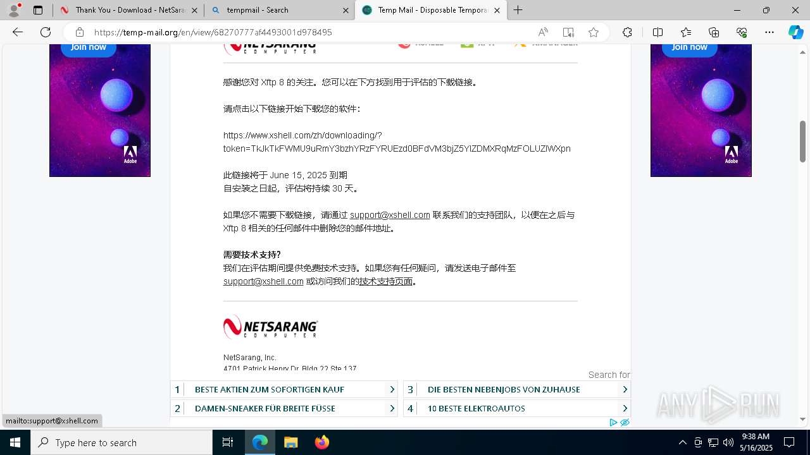Open the Windows Start menu
Image resolution: width=810 pixels, height=455 pixels.
(15, 442)
